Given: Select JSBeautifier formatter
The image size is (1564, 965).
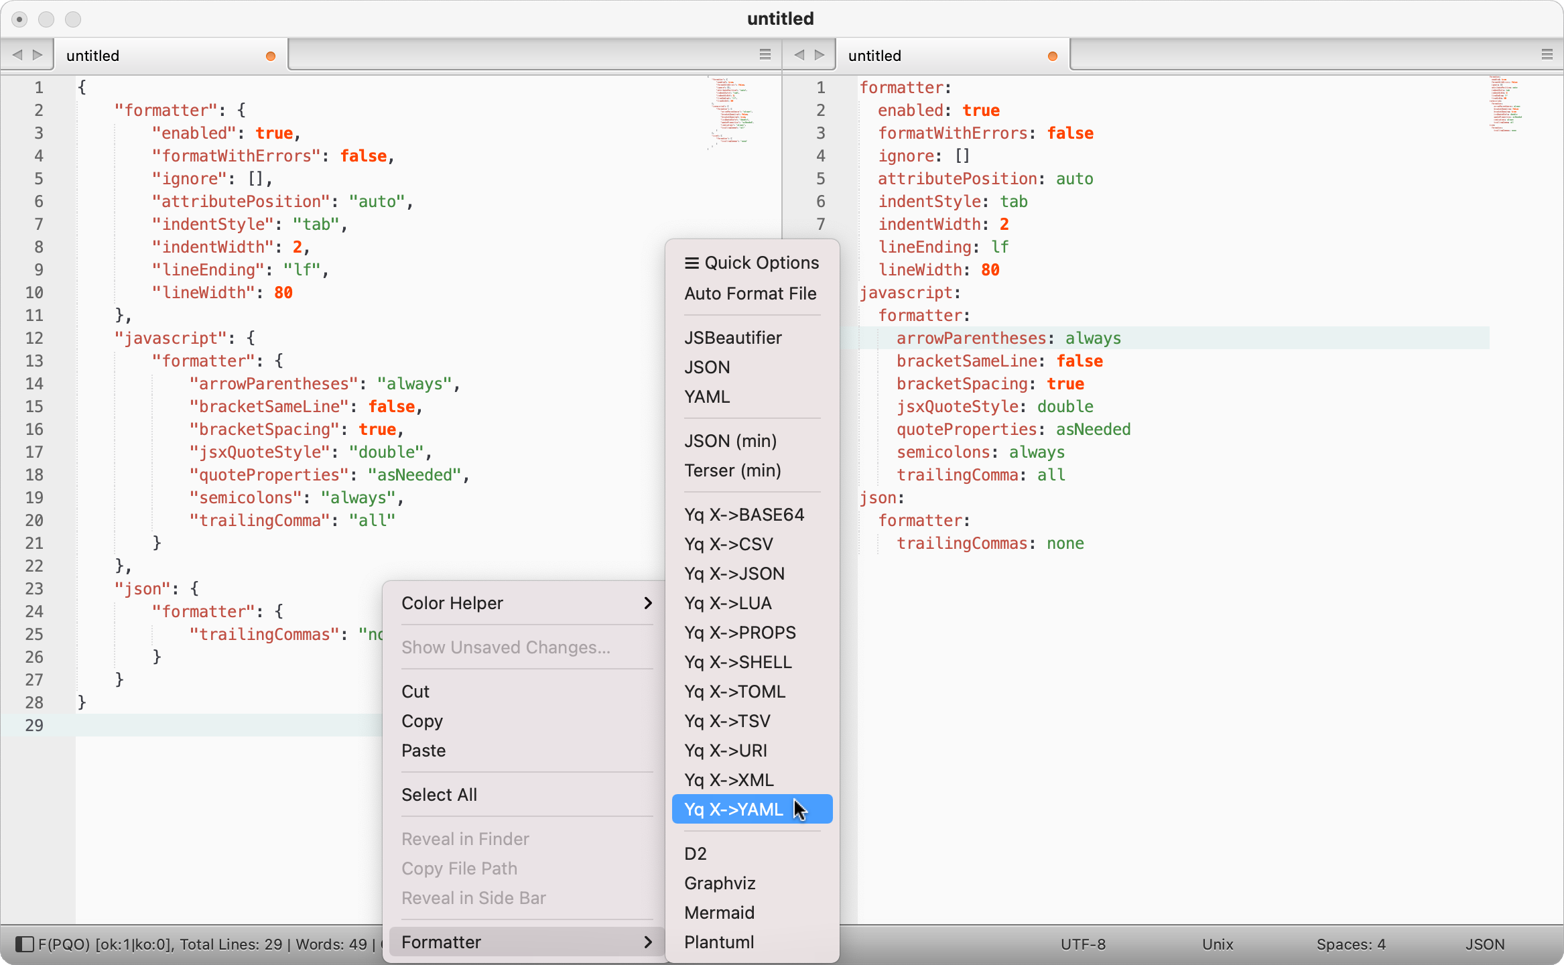Looking at the screenshot, I should click(x=733, y=337).
